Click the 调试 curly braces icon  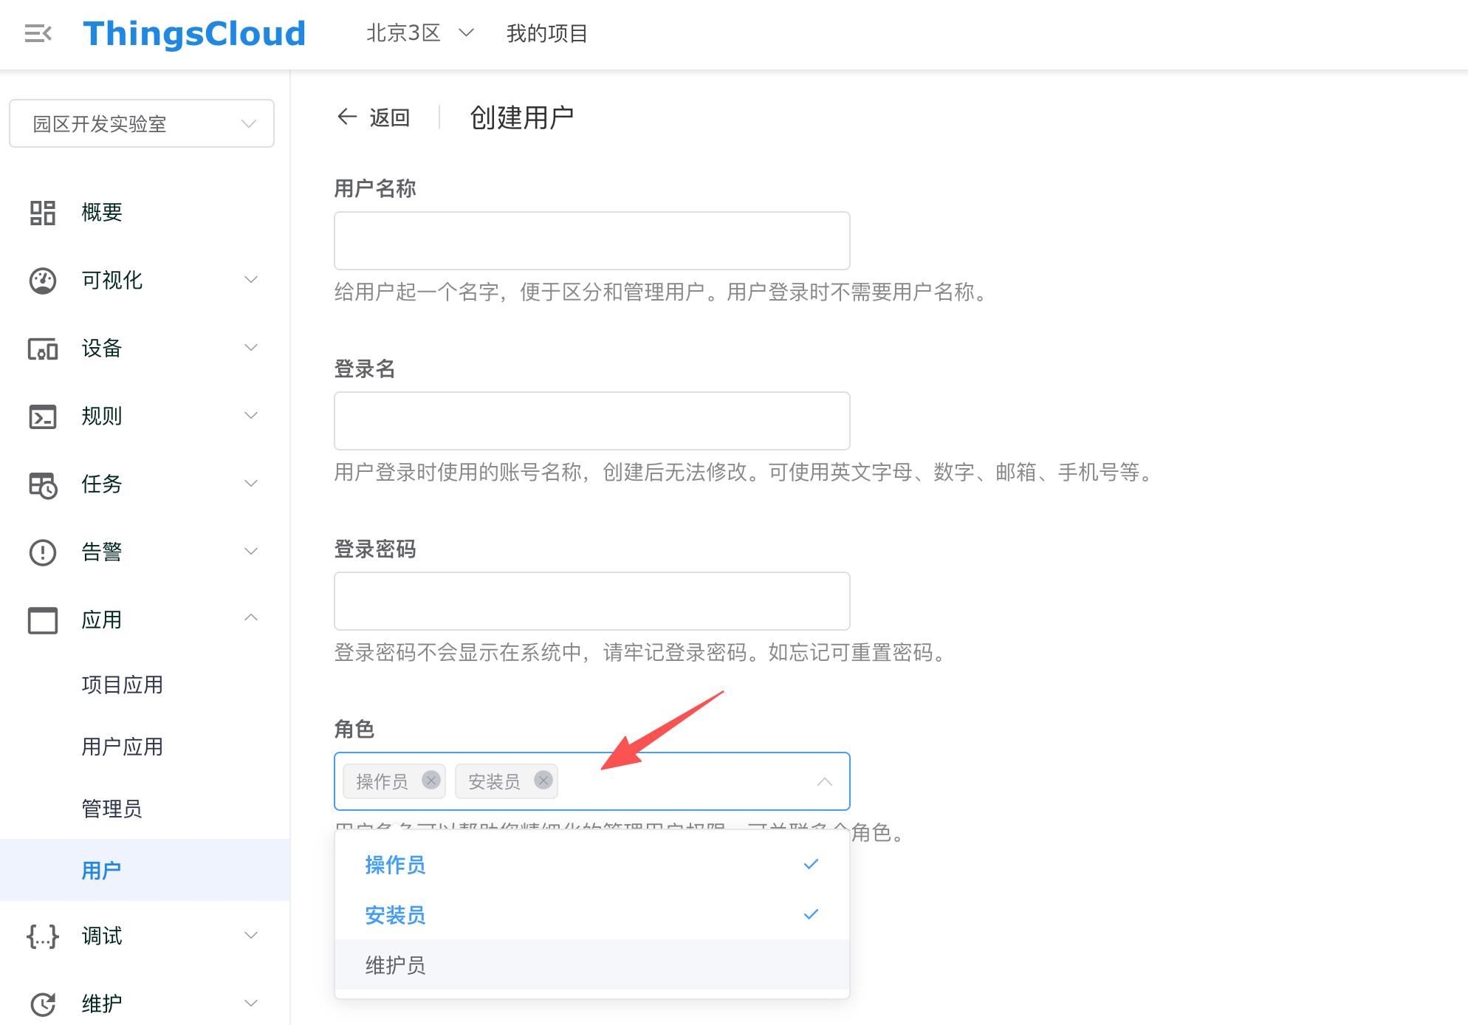(43, 936)
